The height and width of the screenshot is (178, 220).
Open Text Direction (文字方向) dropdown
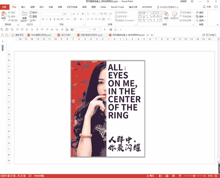point(122,12)
